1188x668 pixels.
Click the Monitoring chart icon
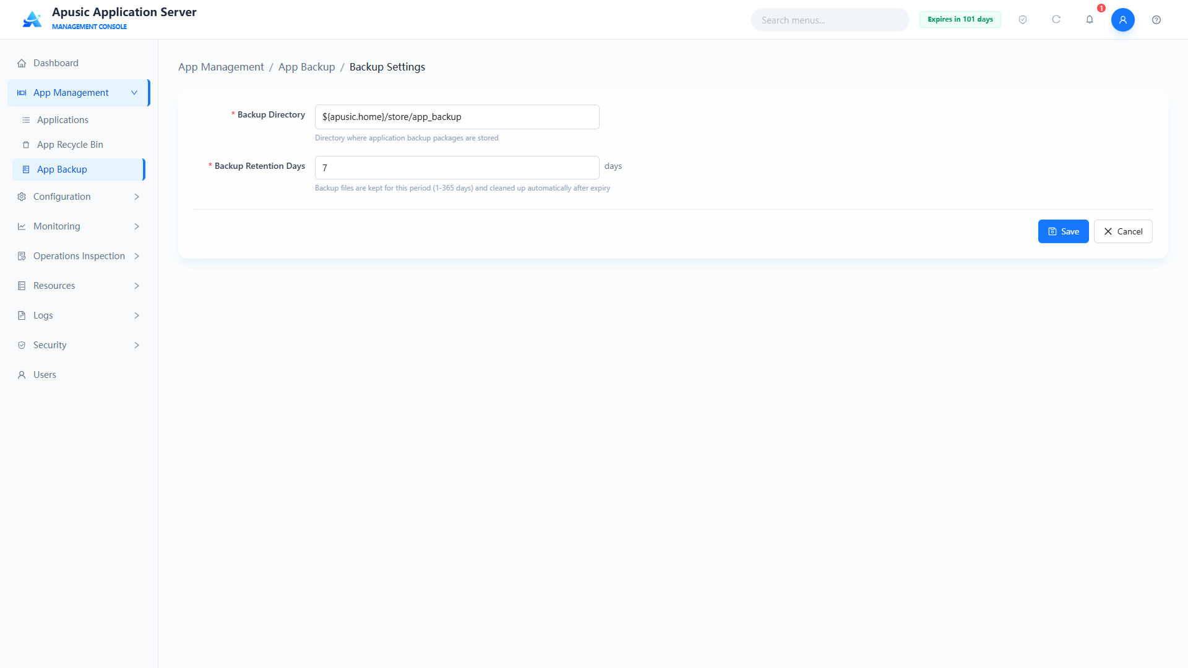[x=22, y=226]
